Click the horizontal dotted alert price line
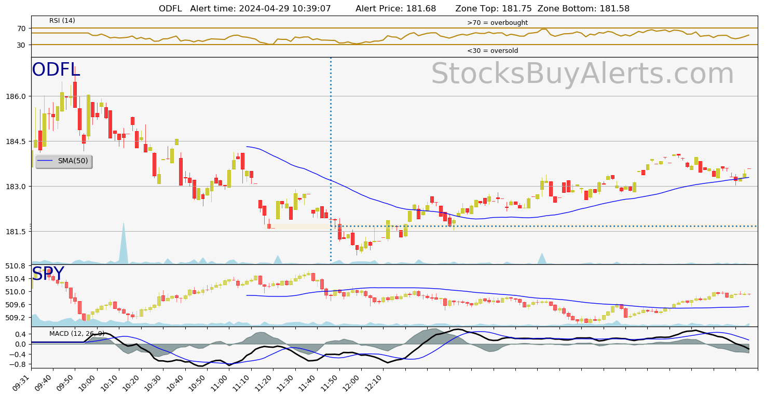765x398 pixels. [545, 226]
